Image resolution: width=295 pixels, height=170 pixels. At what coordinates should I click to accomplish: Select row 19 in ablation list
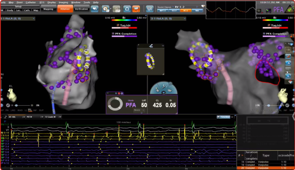point(265,165)
